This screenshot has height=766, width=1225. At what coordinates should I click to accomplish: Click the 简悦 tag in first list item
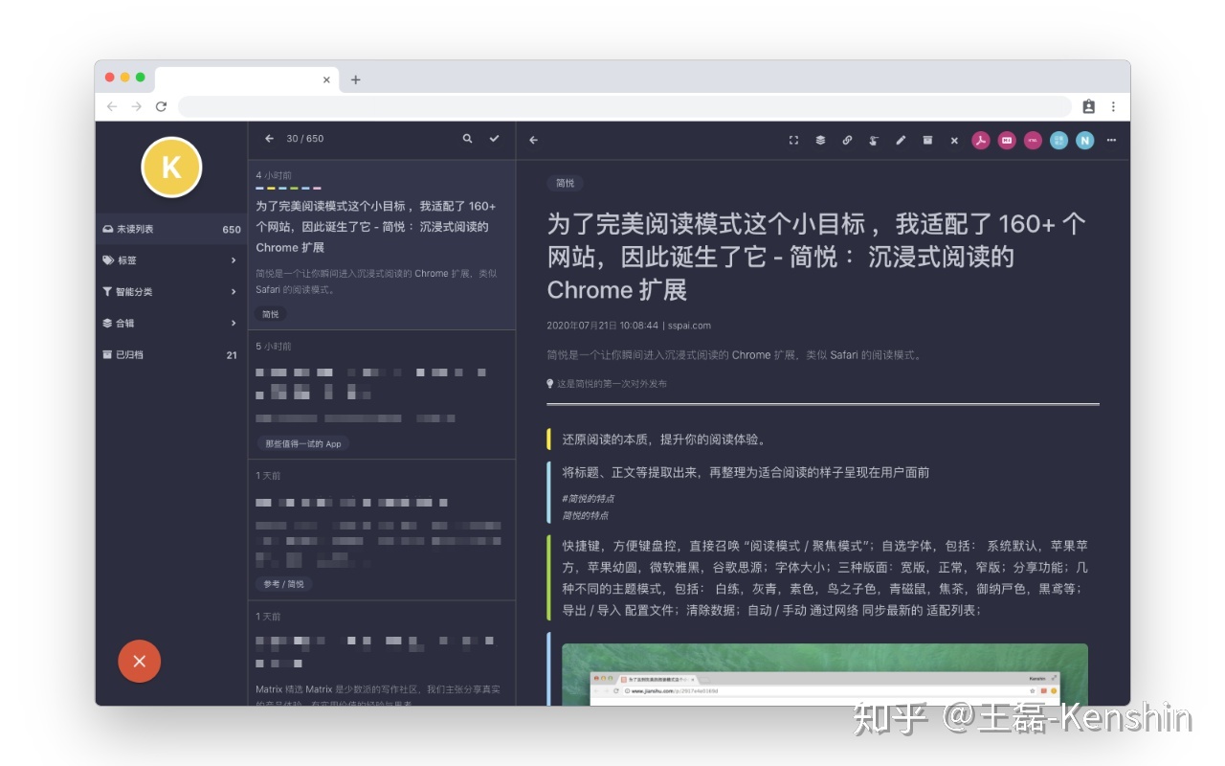coord(271,314)
